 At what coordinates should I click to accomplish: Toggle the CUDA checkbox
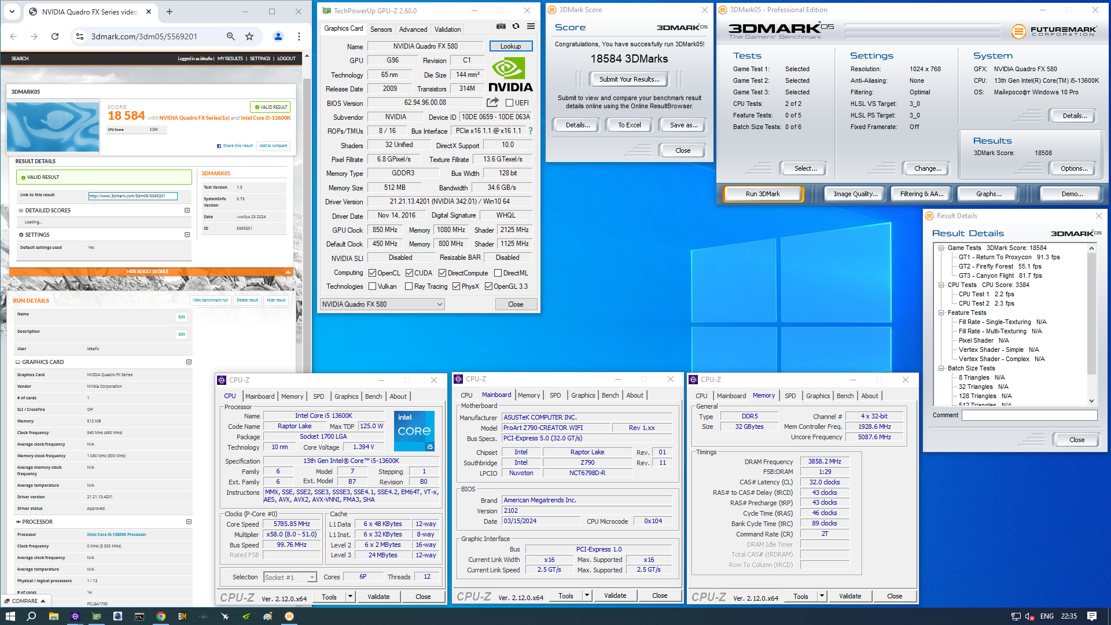[409, 273]
